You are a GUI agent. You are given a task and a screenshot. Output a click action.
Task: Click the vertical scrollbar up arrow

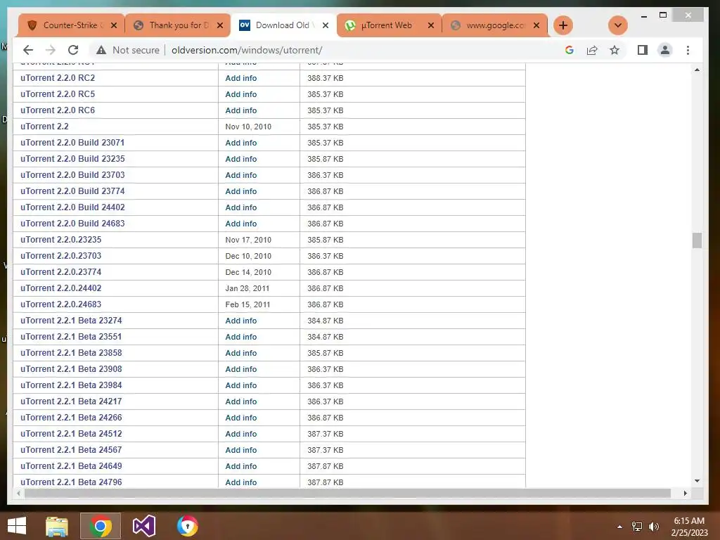pos(697,70)
